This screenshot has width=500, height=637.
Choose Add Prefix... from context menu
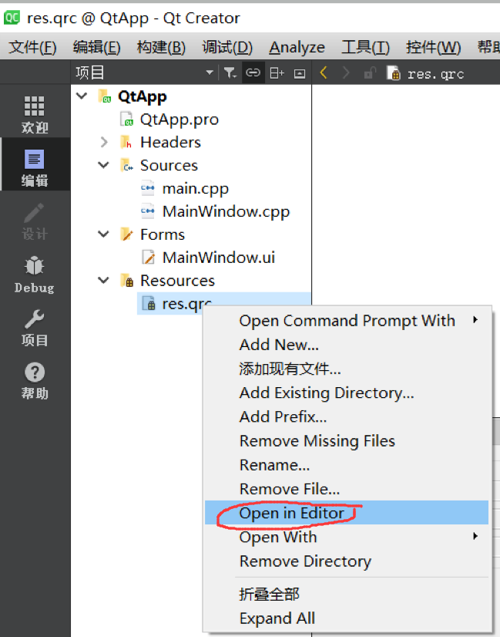346,416
